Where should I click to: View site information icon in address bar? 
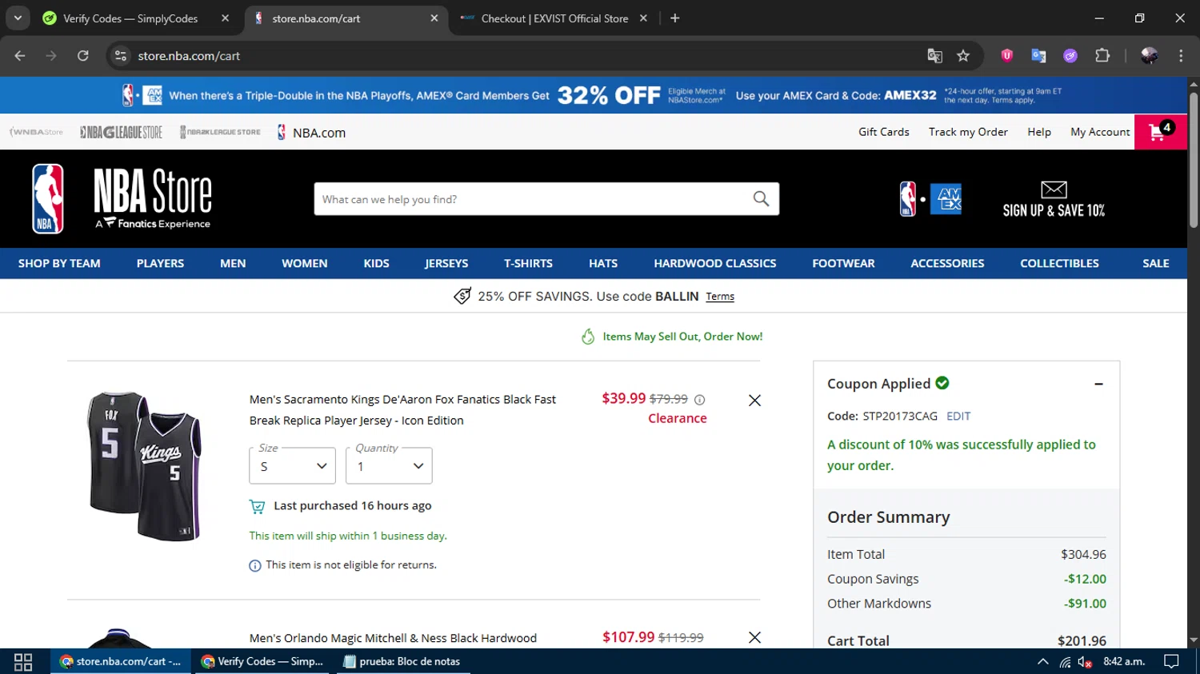pyautogui.click(x=121, y=56)
